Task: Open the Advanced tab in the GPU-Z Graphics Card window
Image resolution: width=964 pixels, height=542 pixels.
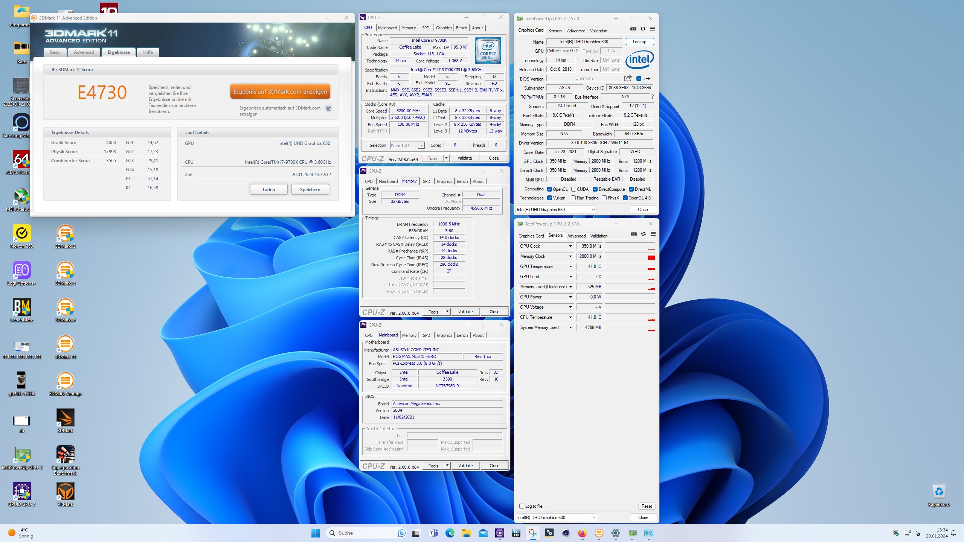Action: pyautogui.click(x=576, y=31)
